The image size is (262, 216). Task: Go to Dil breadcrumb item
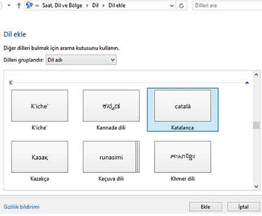(x=95, y=5)
